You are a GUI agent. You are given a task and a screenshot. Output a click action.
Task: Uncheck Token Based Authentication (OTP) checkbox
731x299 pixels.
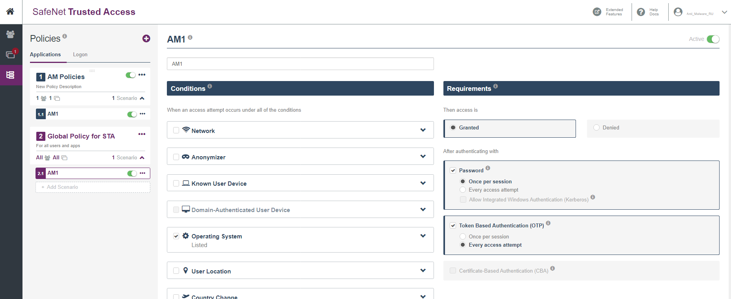coord(453,225)
